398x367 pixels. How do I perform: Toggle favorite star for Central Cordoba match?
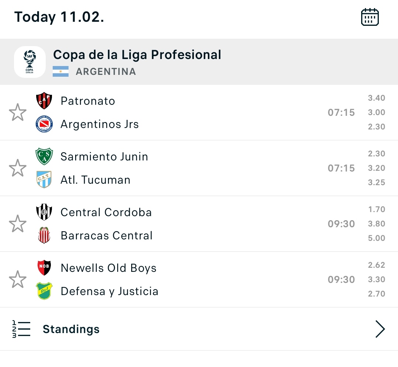click(x=18, y=224)
